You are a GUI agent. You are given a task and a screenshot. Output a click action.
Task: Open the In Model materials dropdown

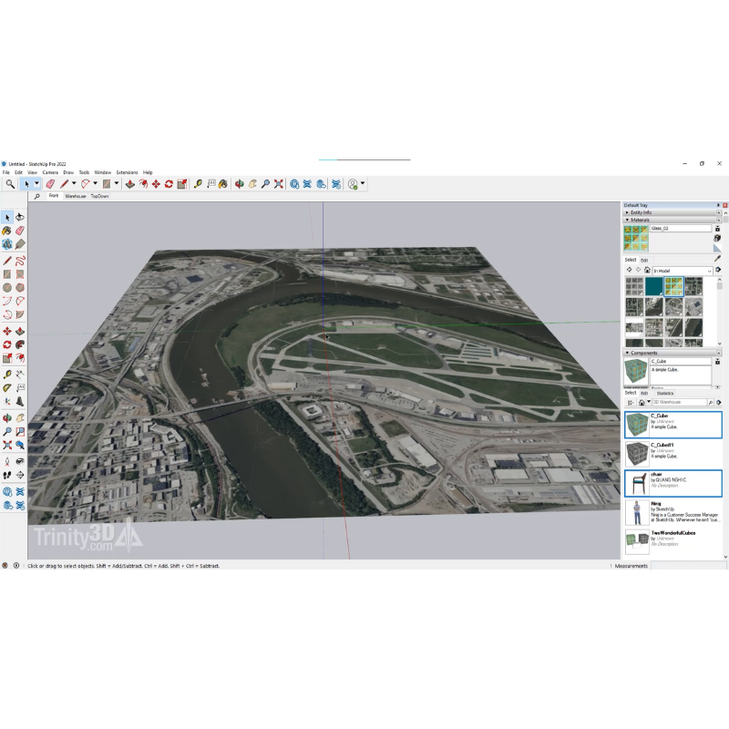point(683,271)
